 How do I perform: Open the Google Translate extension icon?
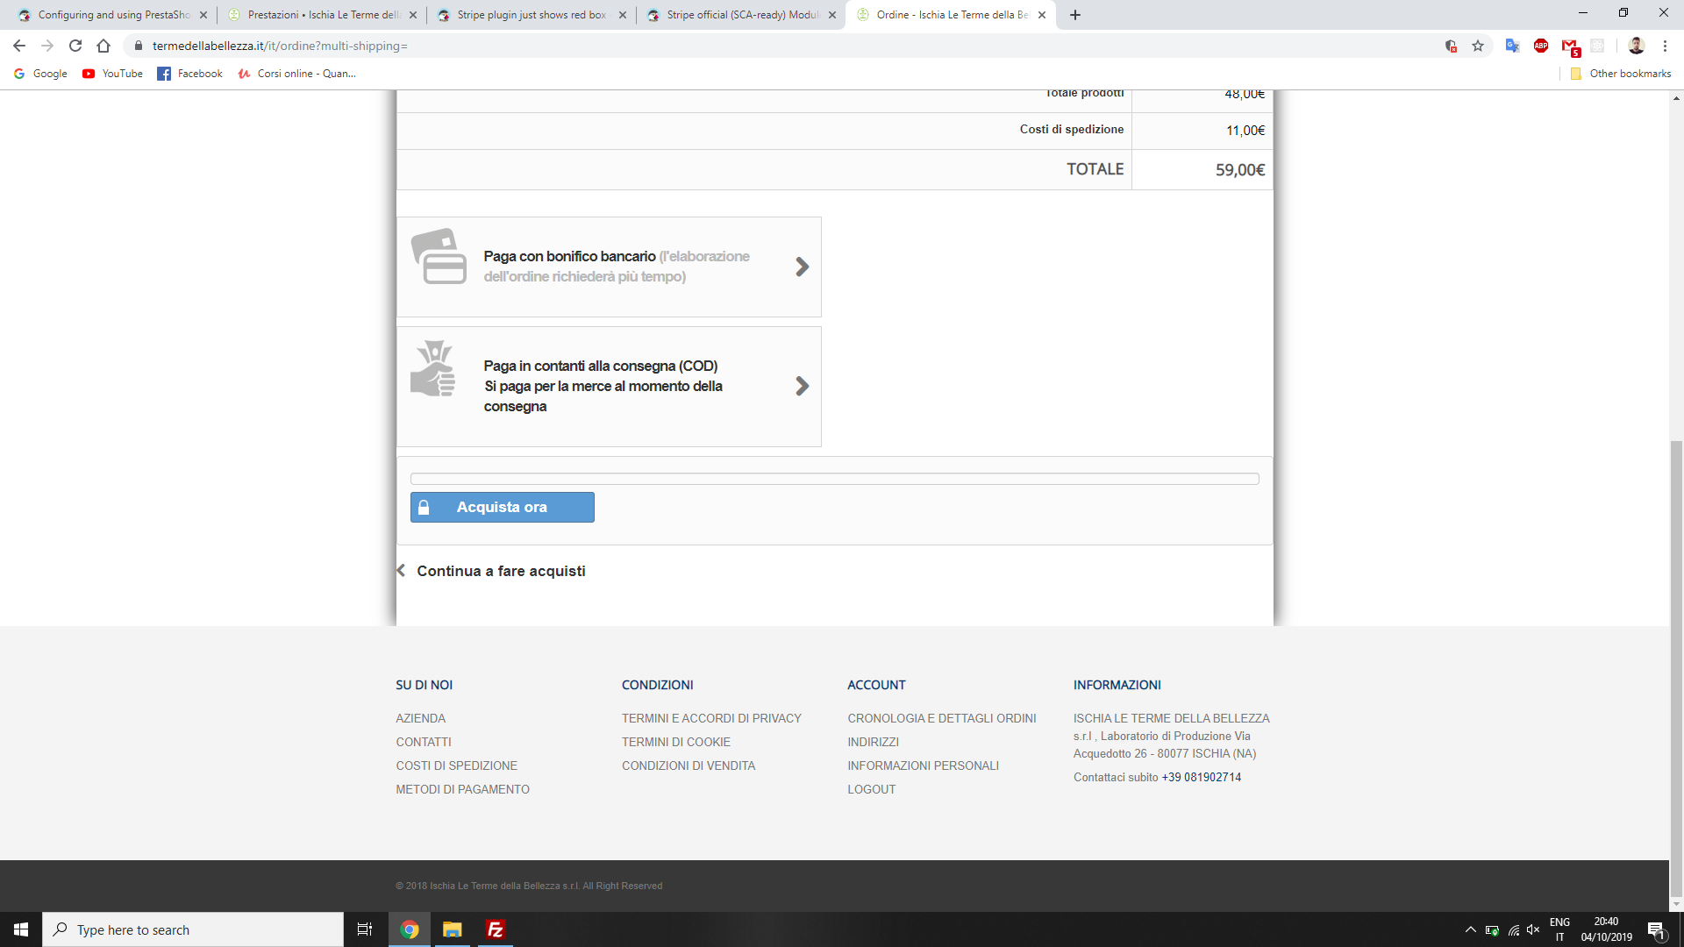(x=1512, y=46)
